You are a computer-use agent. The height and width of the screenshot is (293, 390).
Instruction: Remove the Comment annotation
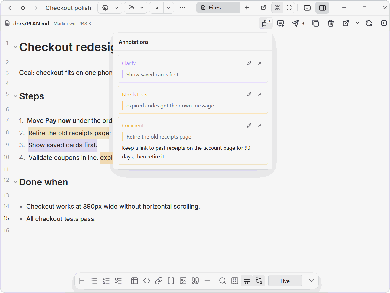pos(260,125)
